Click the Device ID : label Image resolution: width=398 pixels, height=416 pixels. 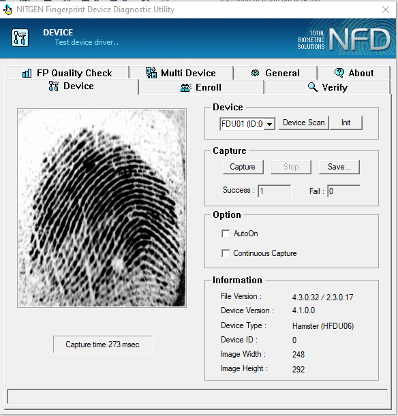239,340
